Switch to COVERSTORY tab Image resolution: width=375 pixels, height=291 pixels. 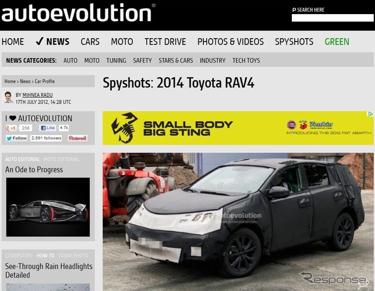(19, 256)
